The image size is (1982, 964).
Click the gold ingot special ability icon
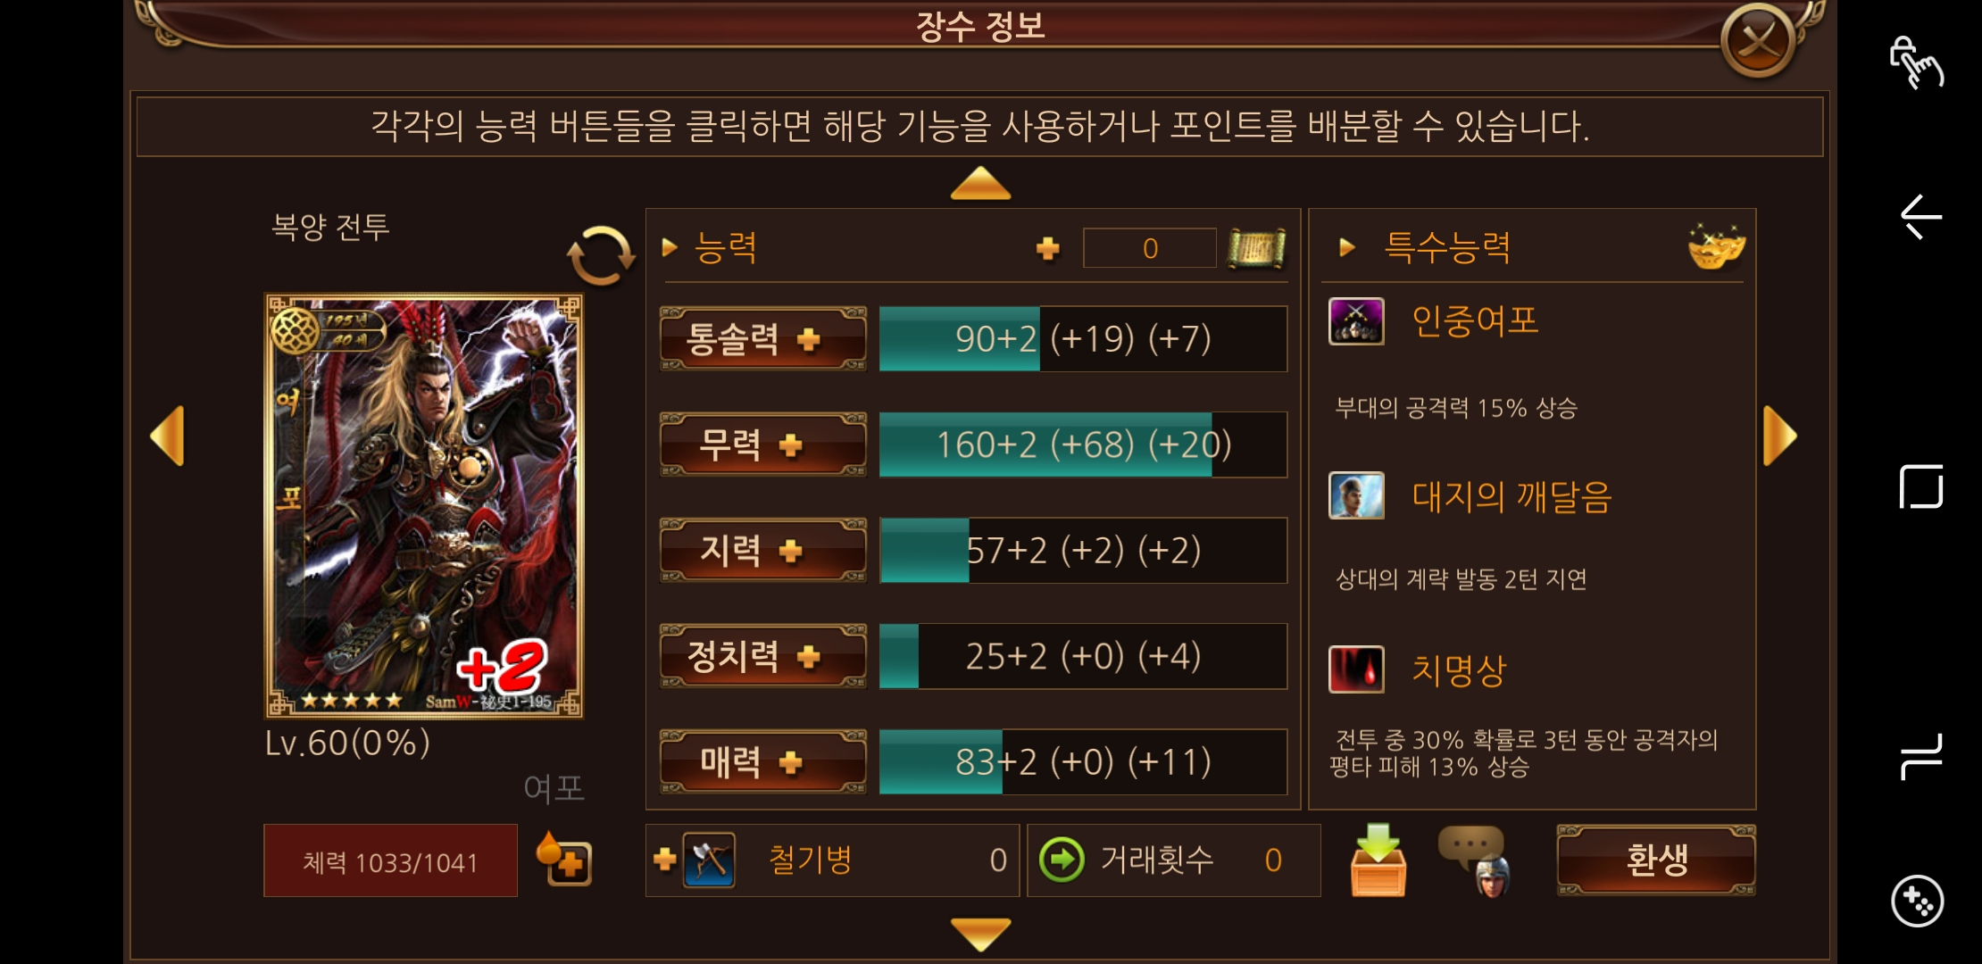point(1716,246)
